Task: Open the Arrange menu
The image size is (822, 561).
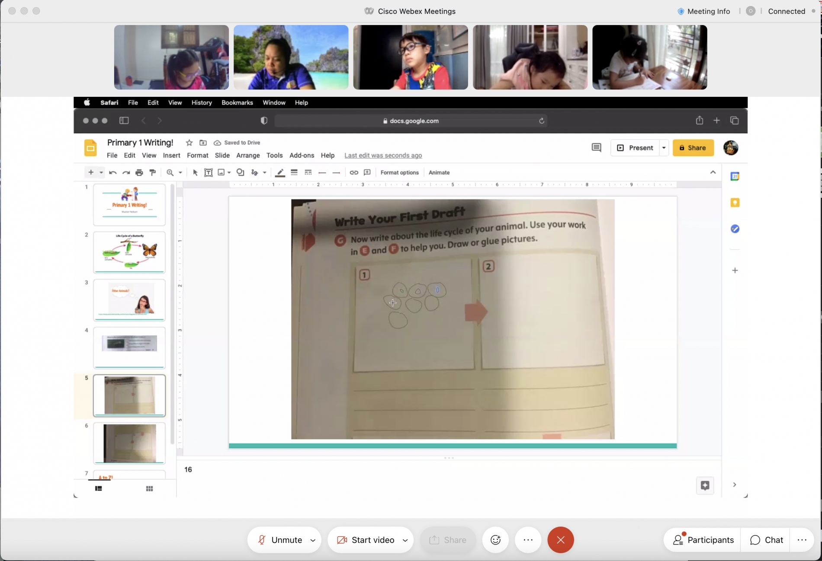Action: point(248,155)
